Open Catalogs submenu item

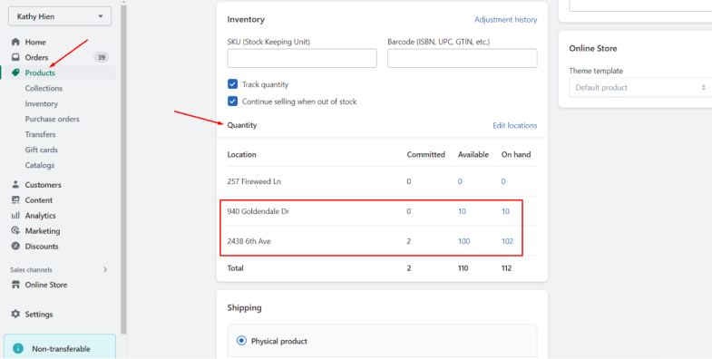(x=40, y=165)
